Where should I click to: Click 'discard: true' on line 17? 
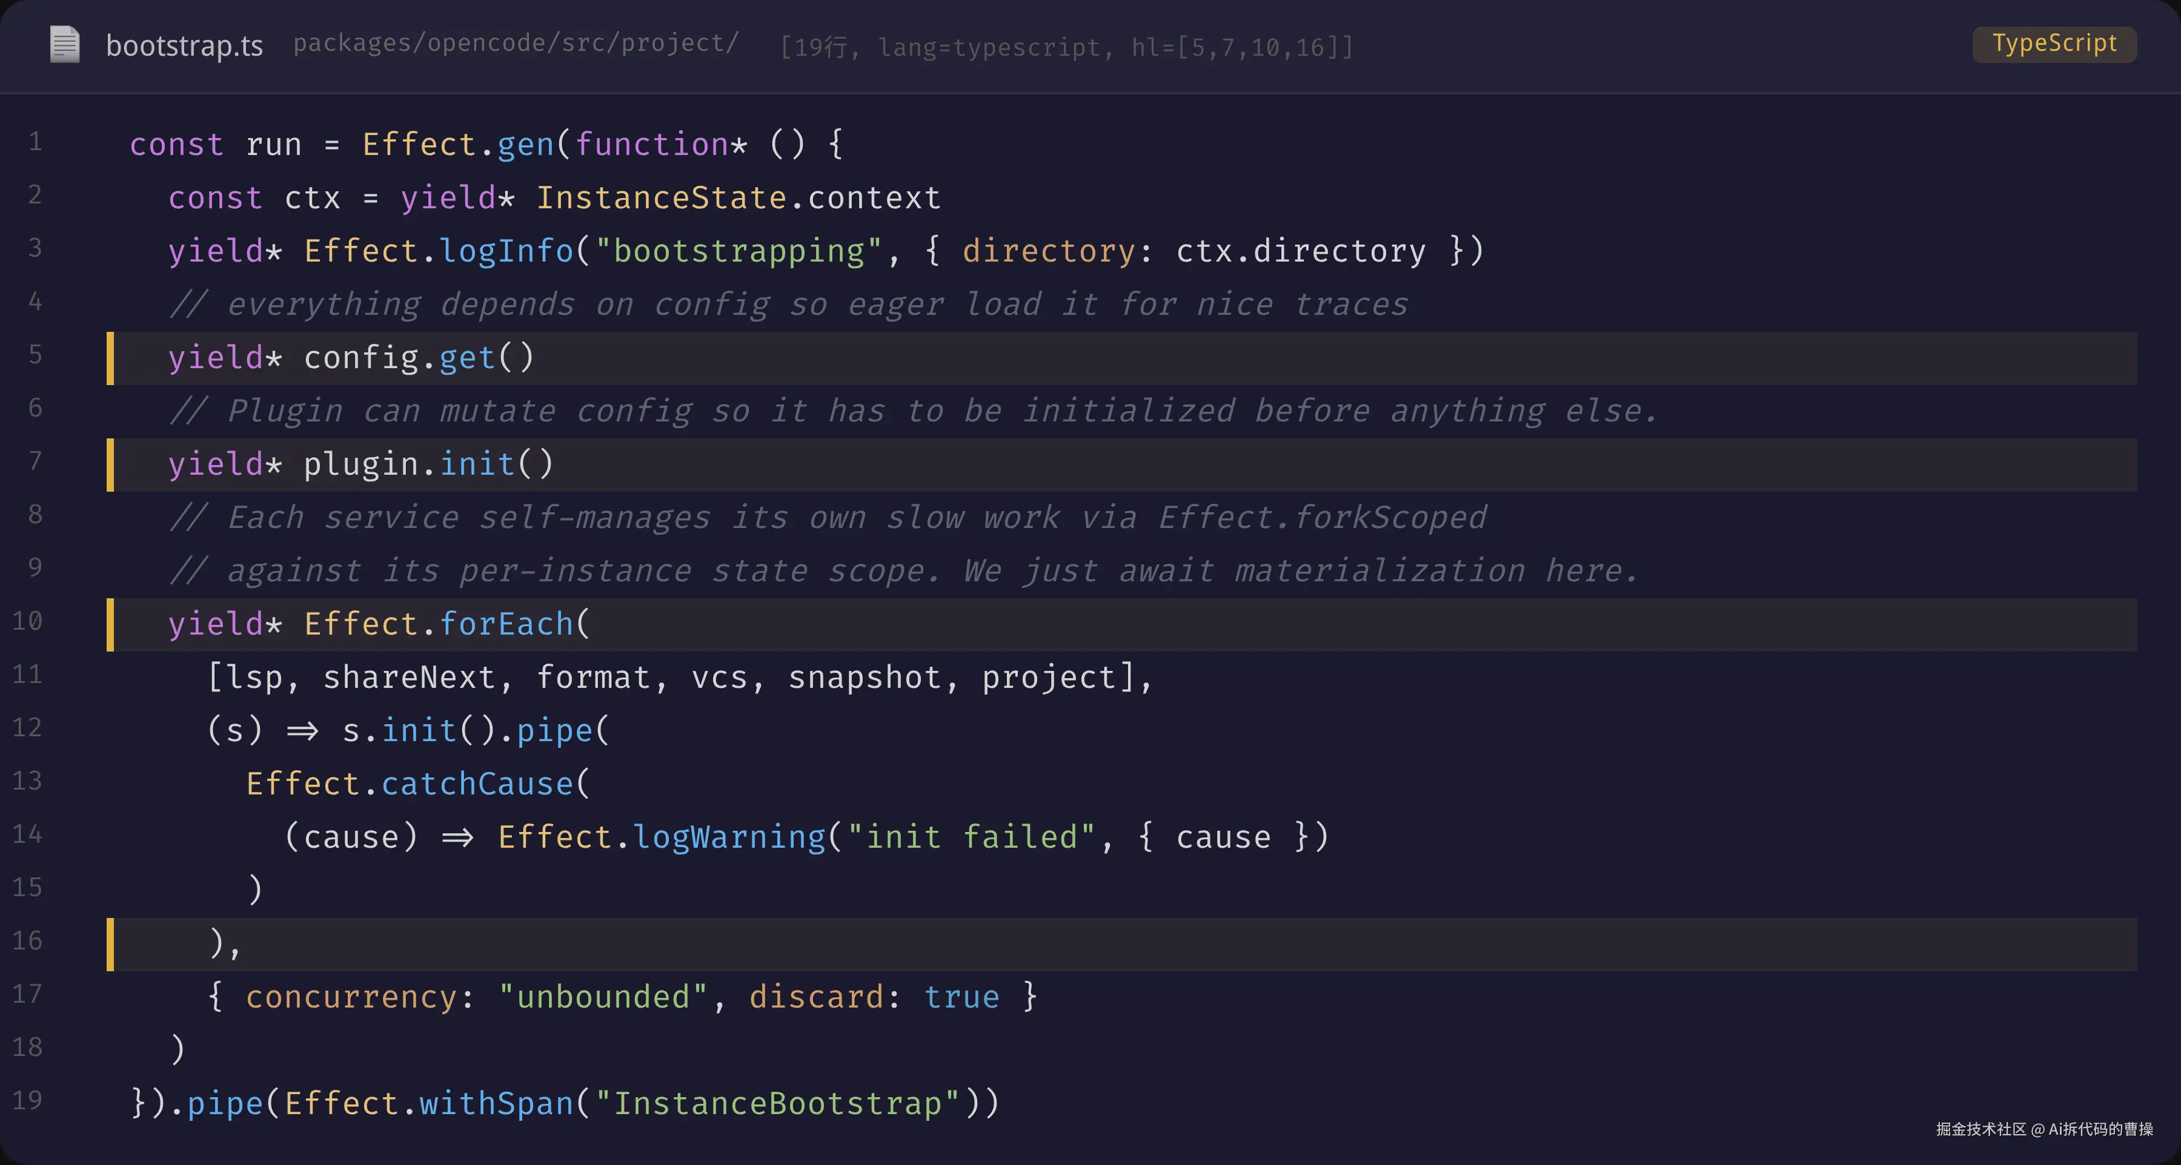pos(875,997)
